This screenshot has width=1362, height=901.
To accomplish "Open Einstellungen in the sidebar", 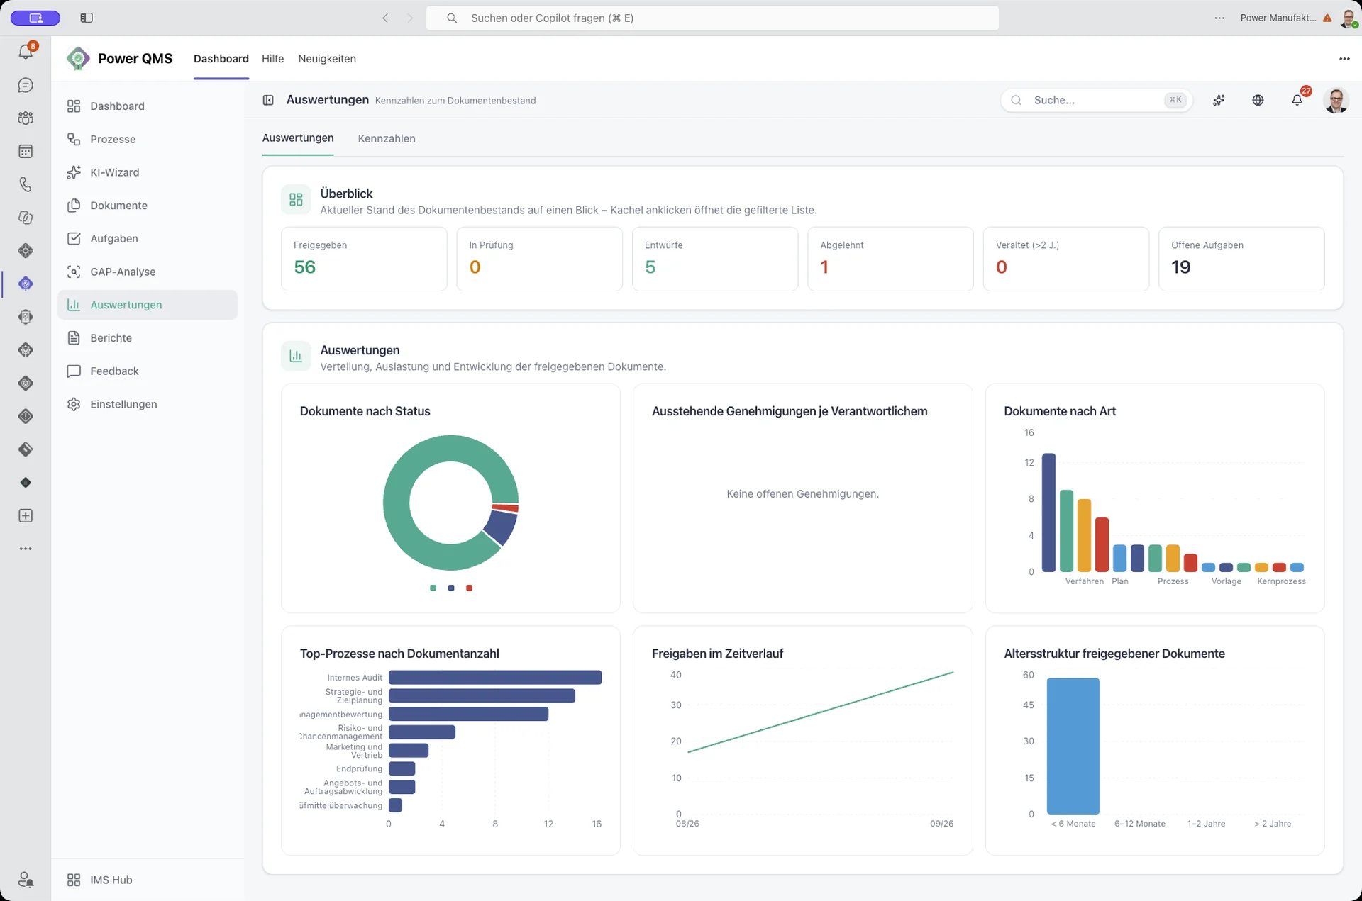I will click(x=148, y=404).
